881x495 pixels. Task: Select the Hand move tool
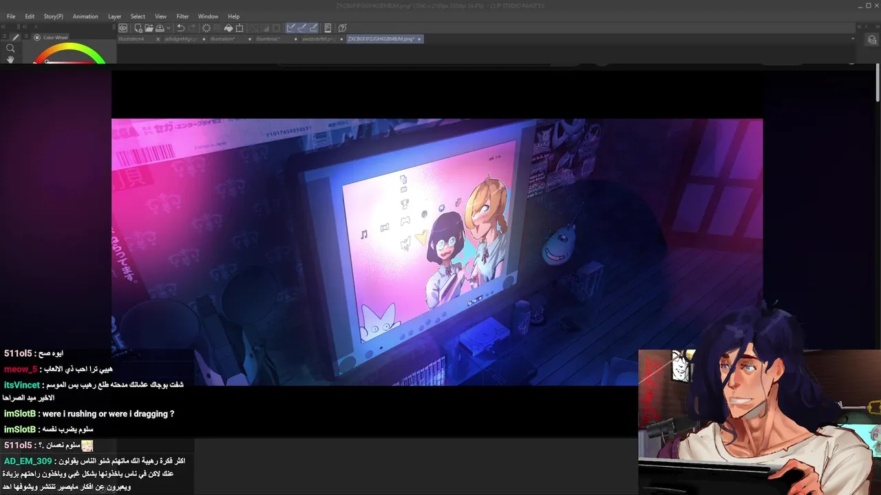point(10,59)
